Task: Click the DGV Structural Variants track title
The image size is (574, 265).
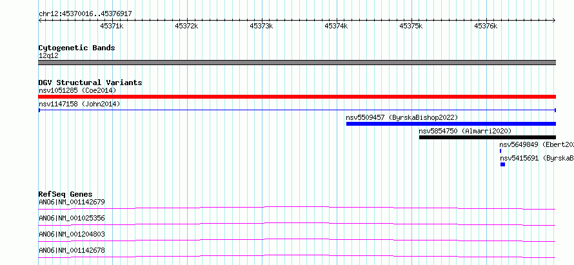Action: 90,83
